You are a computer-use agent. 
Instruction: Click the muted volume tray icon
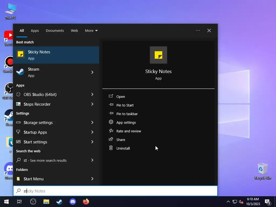pos(241,202)
